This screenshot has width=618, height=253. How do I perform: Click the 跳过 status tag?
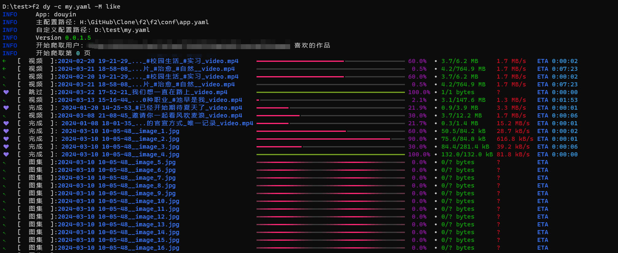click(35, 92)
